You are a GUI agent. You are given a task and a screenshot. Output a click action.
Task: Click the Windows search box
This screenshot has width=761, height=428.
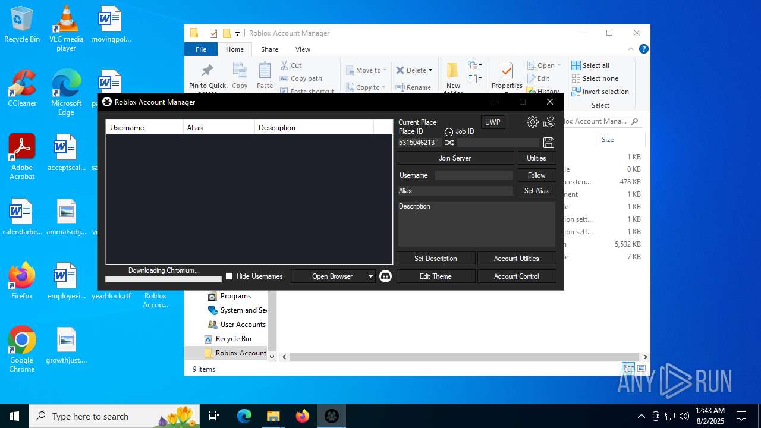115,416
